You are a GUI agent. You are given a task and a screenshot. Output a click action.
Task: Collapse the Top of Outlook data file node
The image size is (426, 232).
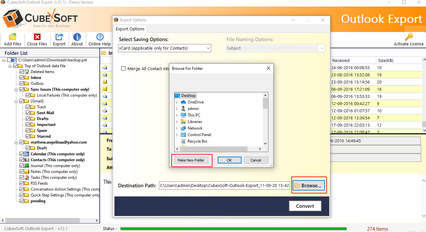pos(10,66)
